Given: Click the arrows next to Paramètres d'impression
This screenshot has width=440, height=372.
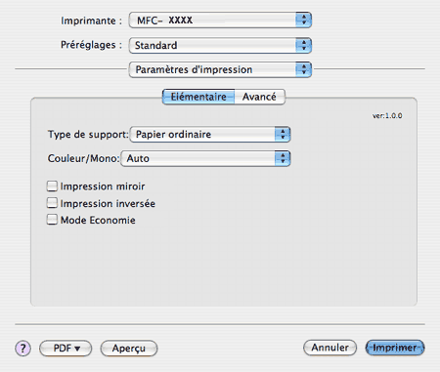Looking at the screenshot, I should click(303, 69).
